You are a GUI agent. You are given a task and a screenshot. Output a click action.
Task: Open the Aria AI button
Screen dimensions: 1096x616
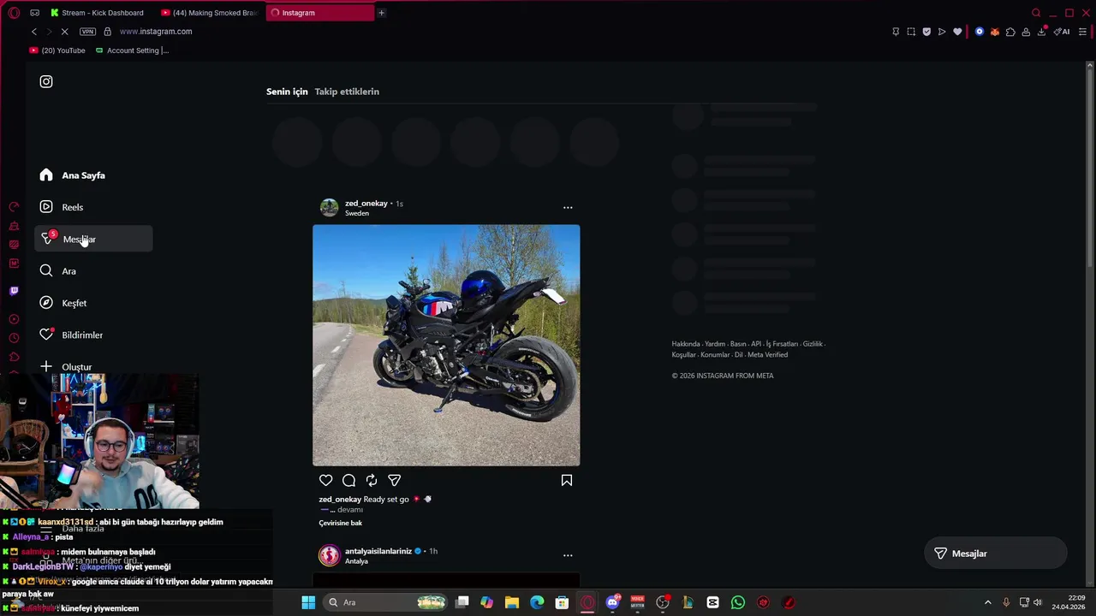pos(1063,32)
